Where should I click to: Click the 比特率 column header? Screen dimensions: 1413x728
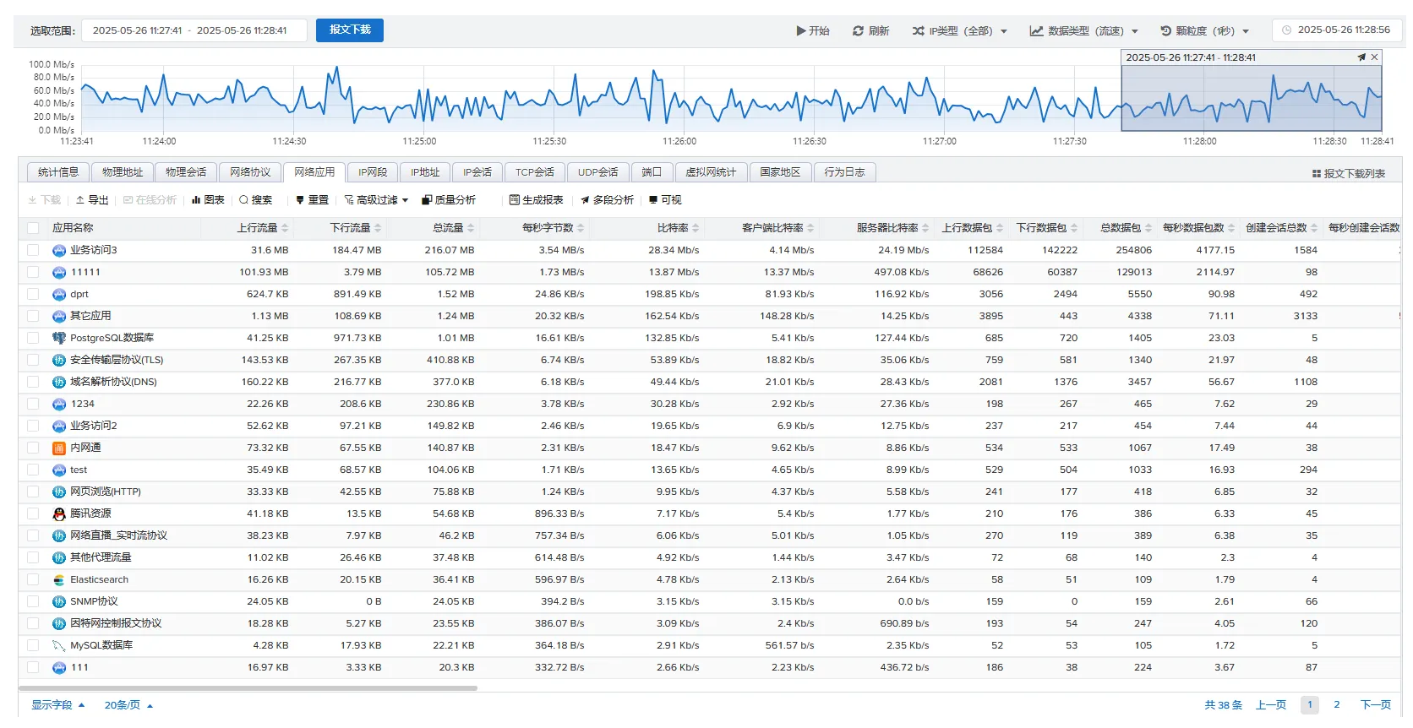point(673,228)
